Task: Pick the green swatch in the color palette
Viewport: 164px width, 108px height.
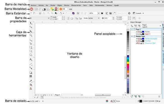Action: 128,61
